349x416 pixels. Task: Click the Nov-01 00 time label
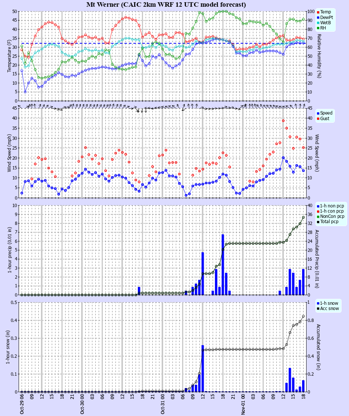coord(243,404)
